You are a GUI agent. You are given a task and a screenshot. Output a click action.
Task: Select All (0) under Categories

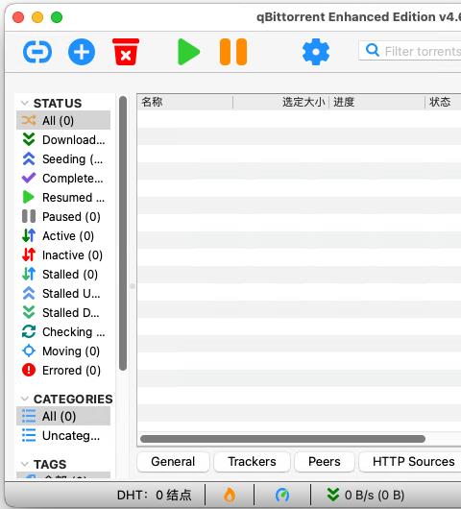(x=63, y=416)
